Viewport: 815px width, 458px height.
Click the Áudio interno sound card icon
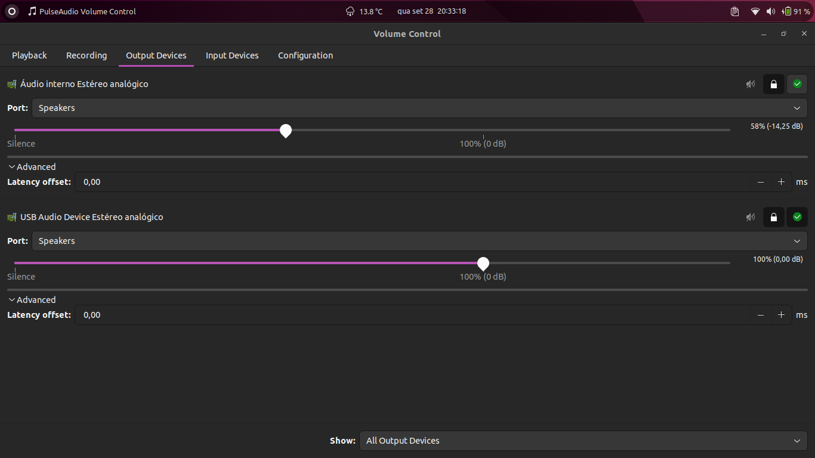12,84
